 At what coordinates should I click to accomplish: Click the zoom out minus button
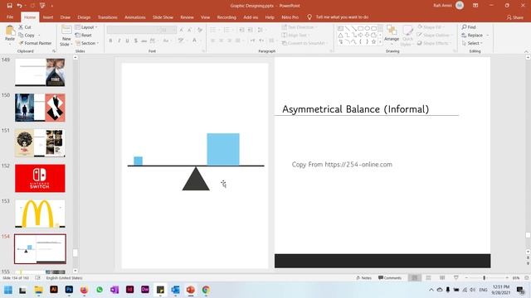click(x=466, y=278)
